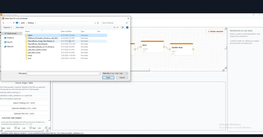Image resolution: width=263 pixels, height=137 pixels.
Task: Click the earth breadcrumb segment
Action: 23,23
